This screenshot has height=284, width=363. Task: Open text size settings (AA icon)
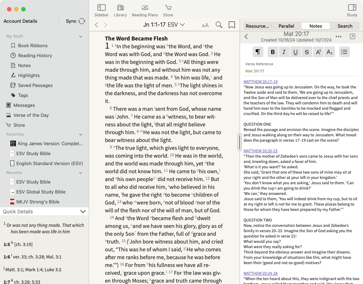click(x=205, y=25)
